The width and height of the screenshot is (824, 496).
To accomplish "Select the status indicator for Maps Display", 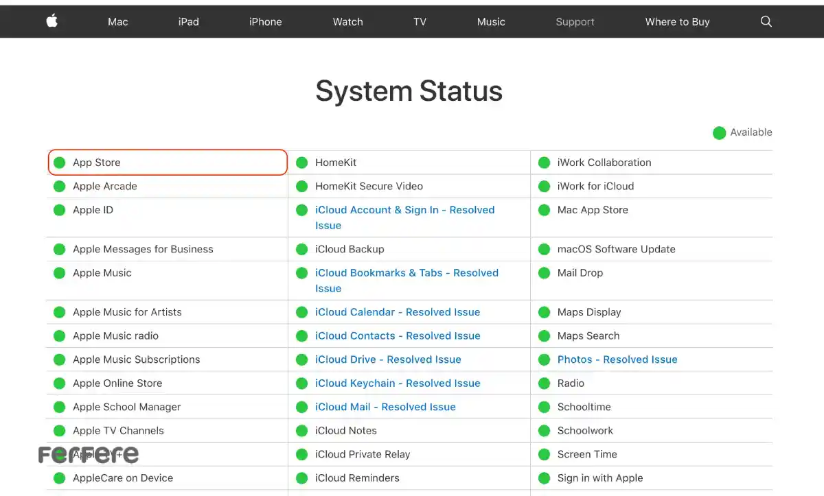I will click(544, 312).
